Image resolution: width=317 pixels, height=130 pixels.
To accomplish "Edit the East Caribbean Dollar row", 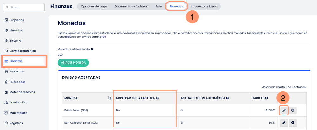I will (x=284, y=123).
